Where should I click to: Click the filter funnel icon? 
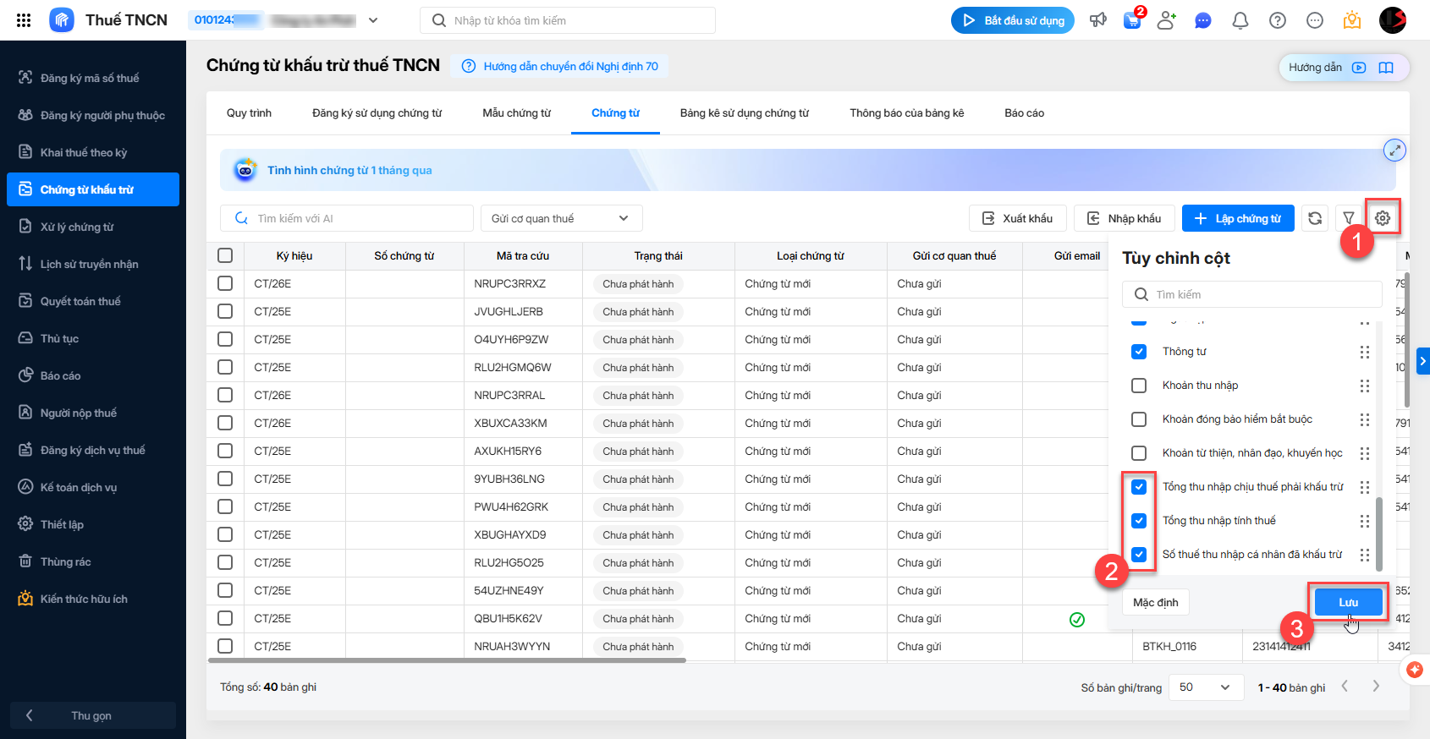pos(1349,218)
